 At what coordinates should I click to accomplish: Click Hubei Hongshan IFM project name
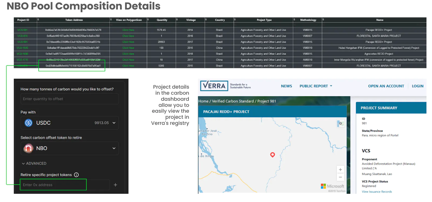[379, 48]
